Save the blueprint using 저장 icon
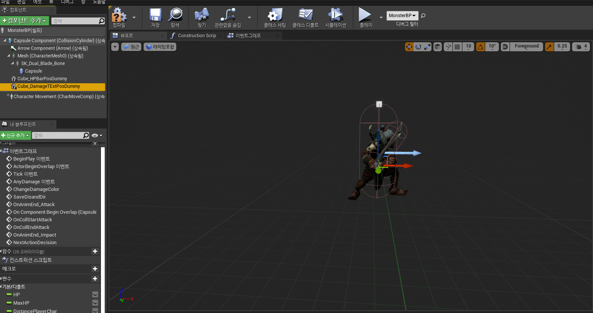 point(155,17)
